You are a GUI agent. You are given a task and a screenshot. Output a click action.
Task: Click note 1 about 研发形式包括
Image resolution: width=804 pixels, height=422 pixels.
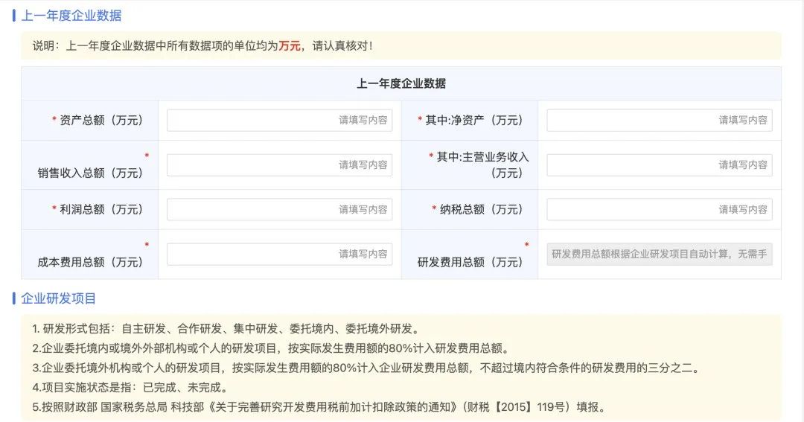click(x=227, y=329)
